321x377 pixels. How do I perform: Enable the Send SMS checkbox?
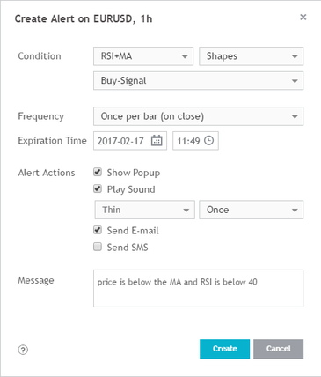tap(98, 247)
